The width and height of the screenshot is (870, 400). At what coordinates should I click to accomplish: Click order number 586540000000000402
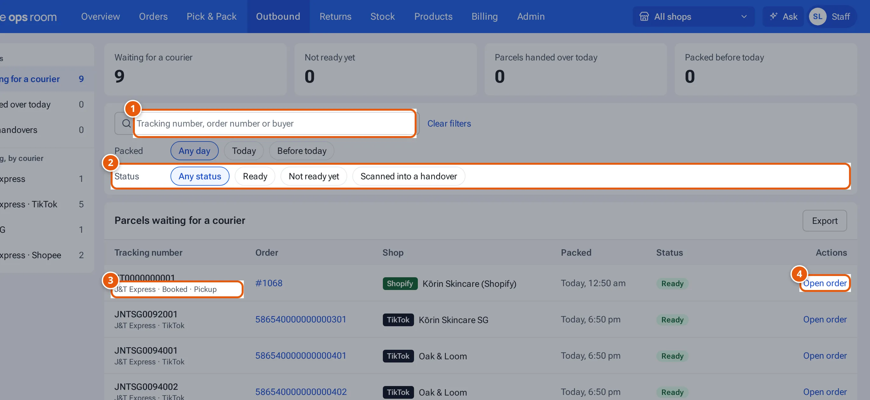point(300,391)
